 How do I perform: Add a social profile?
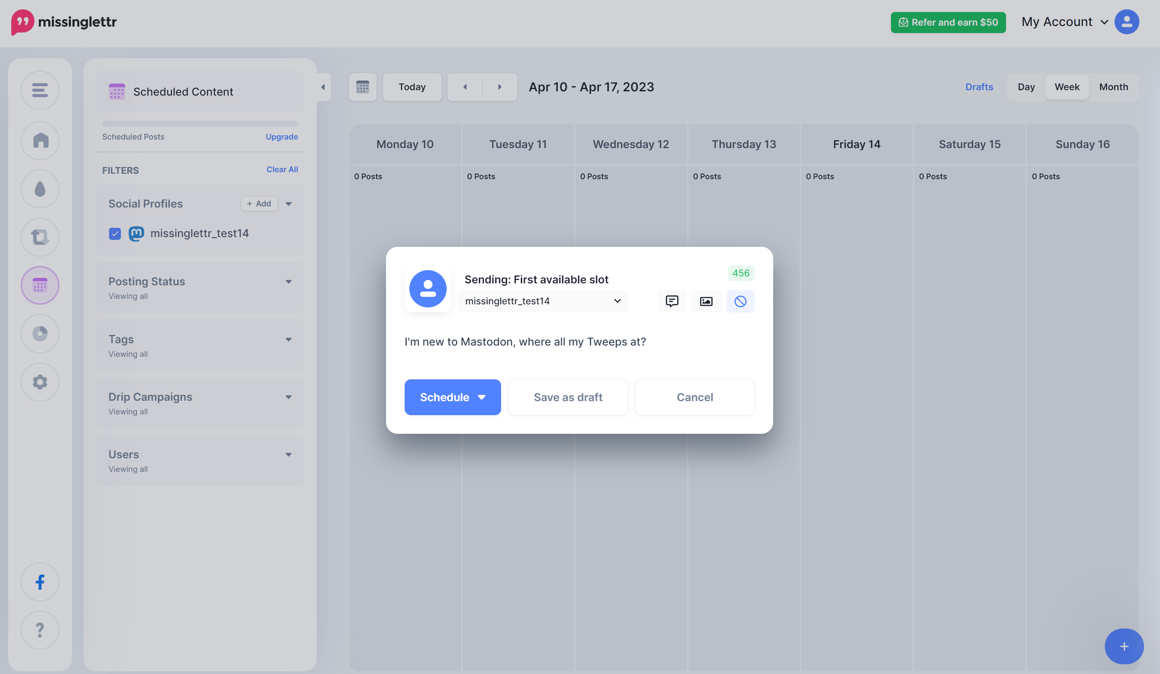pyautogui.click(x=259, y=204)
